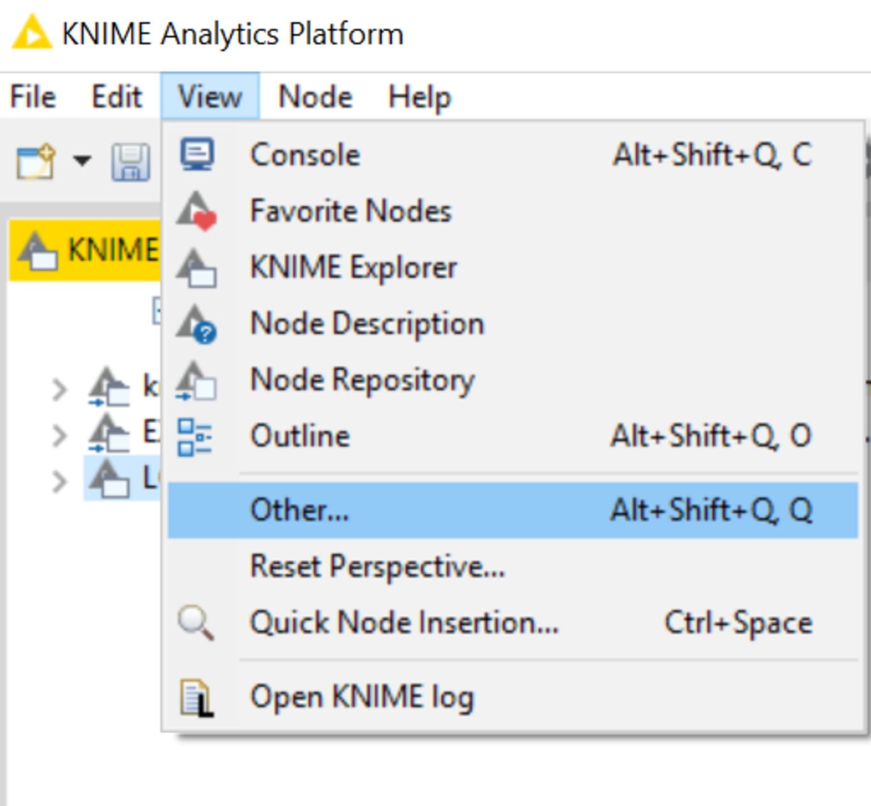Viewport: 871px width, 806px height.
Task: Open the Node menu
Action: [x=315, y=96]
